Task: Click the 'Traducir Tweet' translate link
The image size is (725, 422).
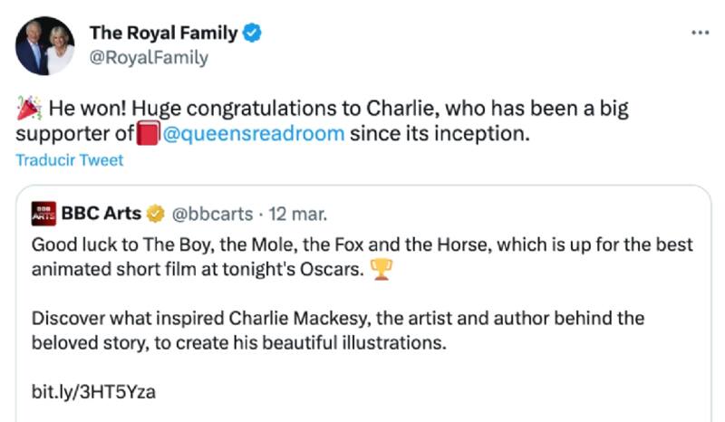Action: coord(69,160)
